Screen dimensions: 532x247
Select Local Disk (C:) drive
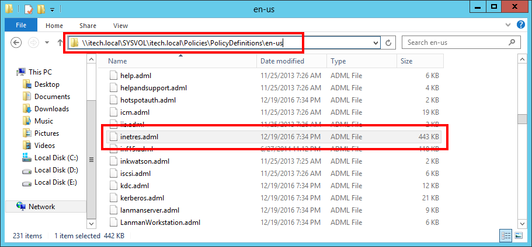coord(56,157)
